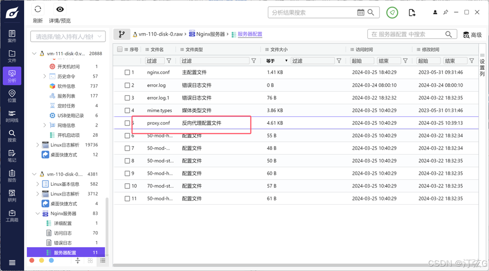Viewport: 489px width, 271px height.
Task: Toggle the select-all checkbox in table header
Action: [x=120, y=49]
